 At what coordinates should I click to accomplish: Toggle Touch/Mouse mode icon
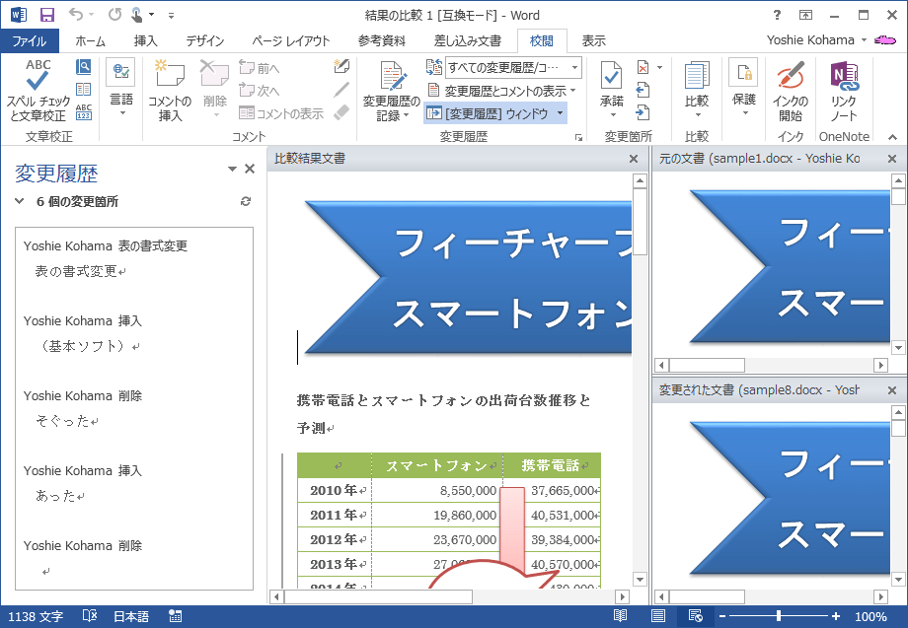click(137, 15)
